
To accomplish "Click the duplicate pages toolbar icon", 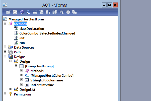I will point(42,12).
